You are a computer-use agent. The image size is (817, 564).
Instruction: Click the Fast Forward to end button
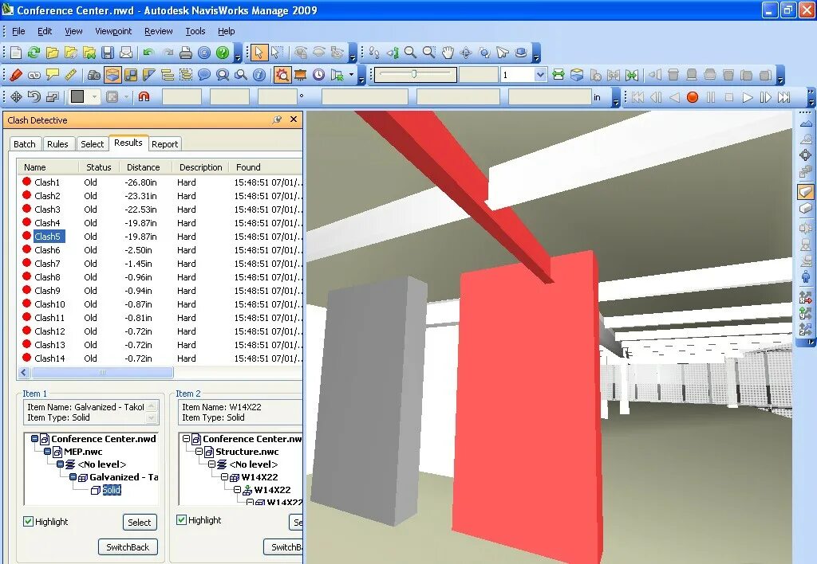[x=783, y=97]
